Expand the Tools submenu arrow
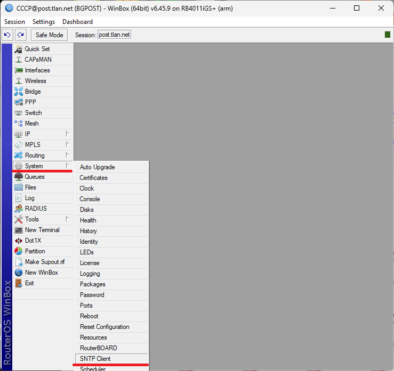The image size is (394, 371). tap(67, 219)
